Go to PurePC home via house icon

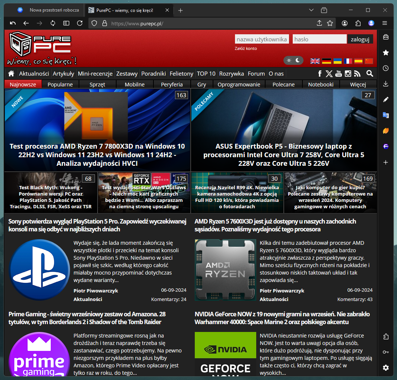tap(11, 73)
